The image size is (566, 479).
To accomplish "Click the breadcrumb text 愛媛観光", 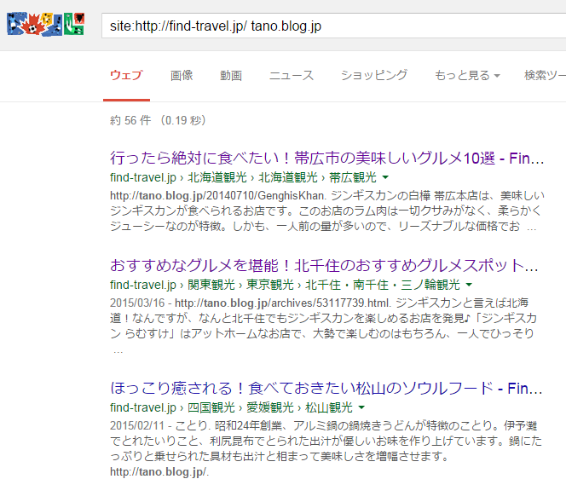I will tap(270, 407).
